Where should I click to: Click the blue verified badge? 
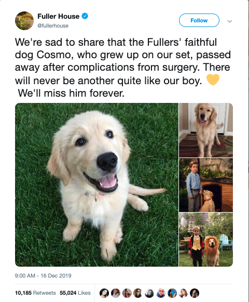pyautogui.click(x=85, y=16)
